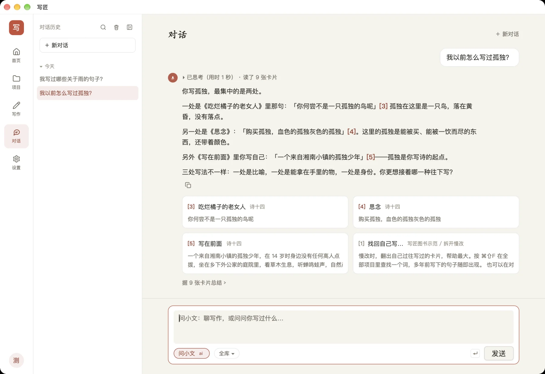Open the [5] 写在前面 source card
545x374 pixels.
pos(265,253)
